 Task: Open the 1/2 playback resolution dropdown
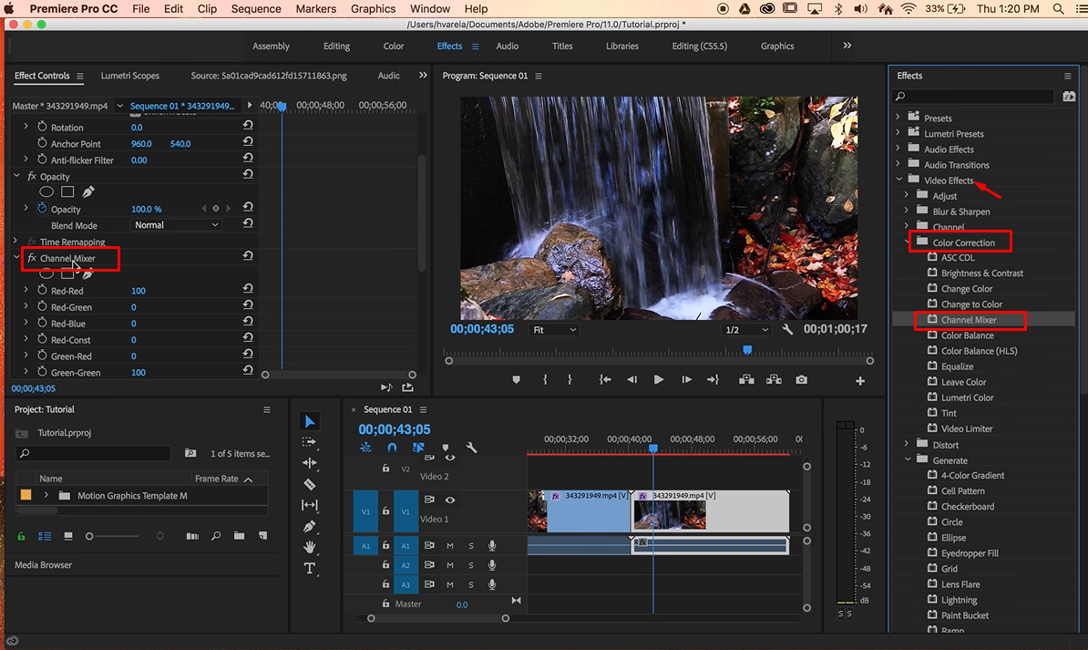[746, 330]
